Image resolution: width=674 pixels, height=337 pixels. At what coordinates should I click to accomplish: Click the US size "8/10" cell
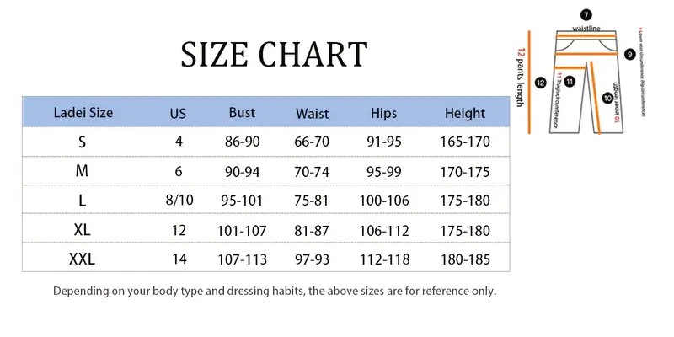tap(179, 201)
